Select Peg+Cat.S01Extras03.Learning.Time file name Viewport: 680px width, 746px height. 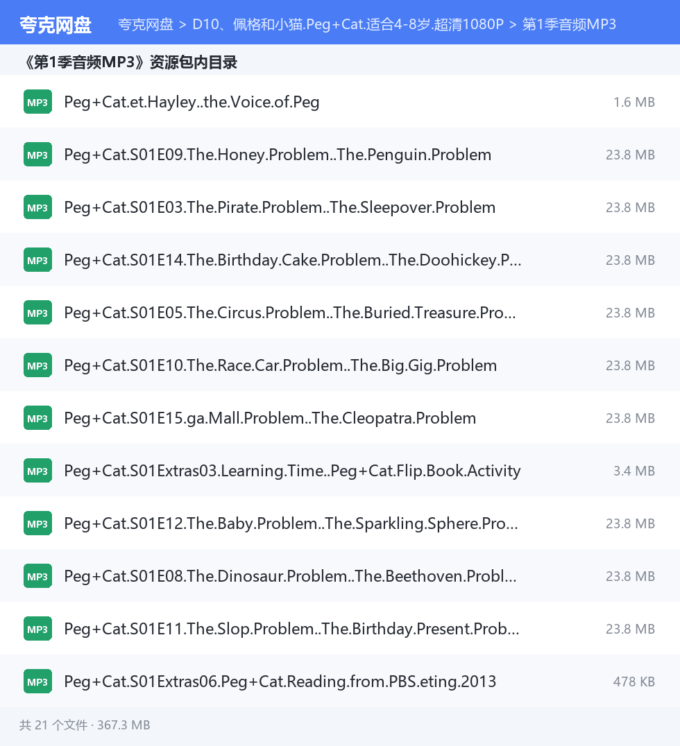(292, 471)
